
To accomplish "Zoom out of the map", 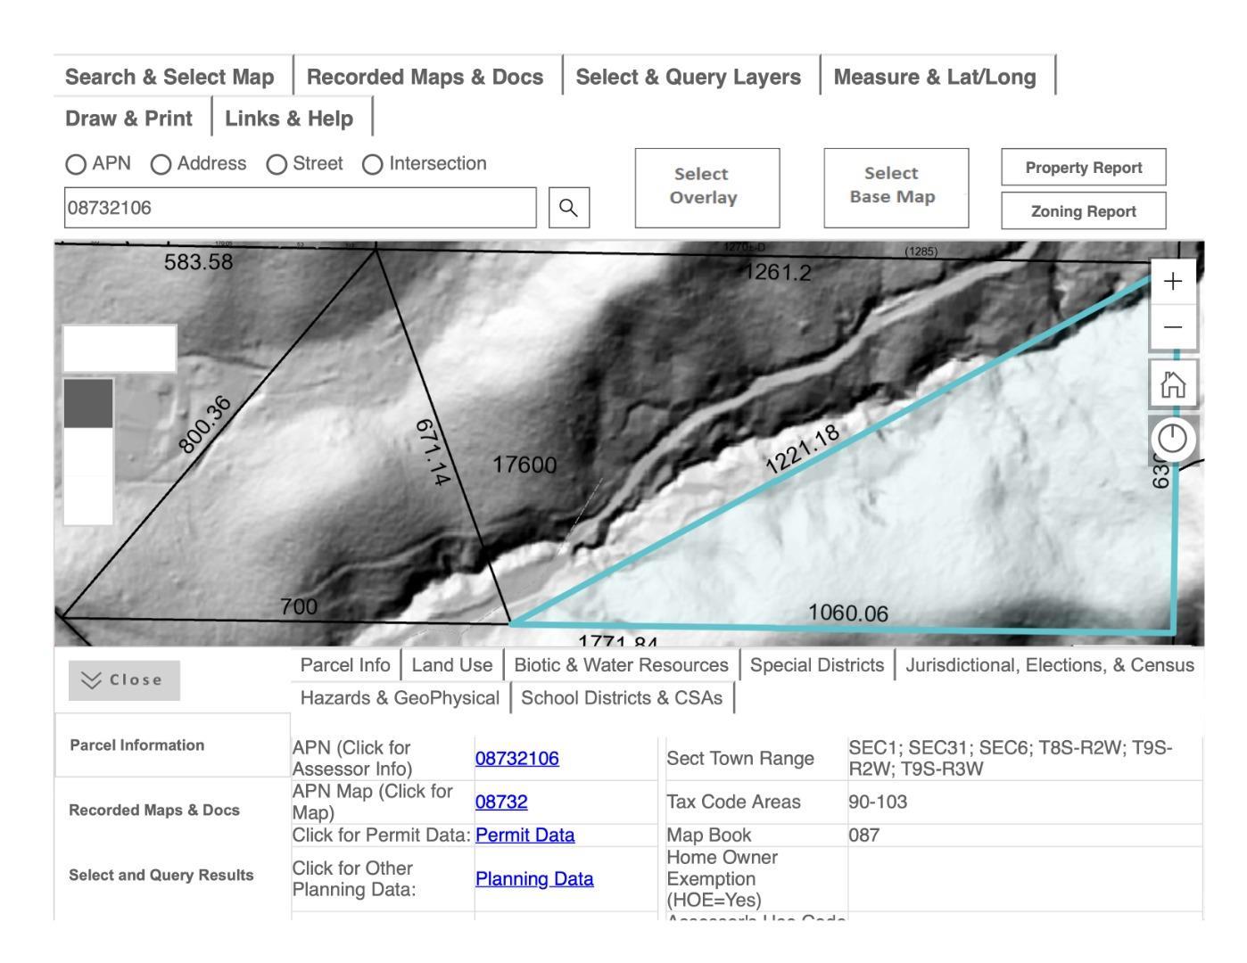I will pos(1173,327).
